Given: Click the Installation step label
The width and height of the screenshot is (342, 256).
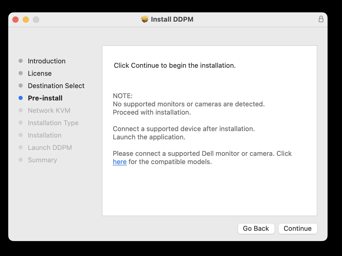Looking at the screenshot, I should 45,135.
